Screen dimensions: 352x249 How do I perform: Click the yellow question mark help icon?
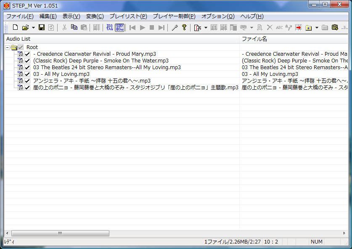point(184,28)
